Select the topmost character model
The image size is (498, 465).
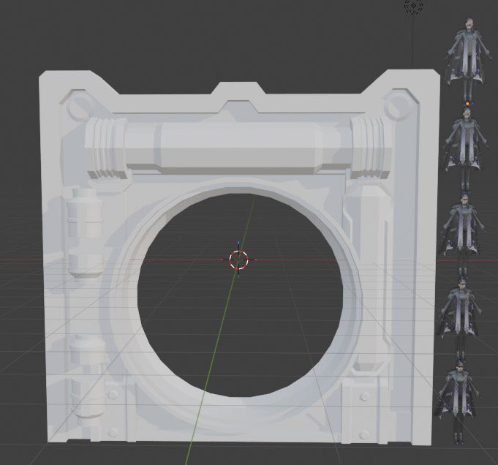pos(467,58)
